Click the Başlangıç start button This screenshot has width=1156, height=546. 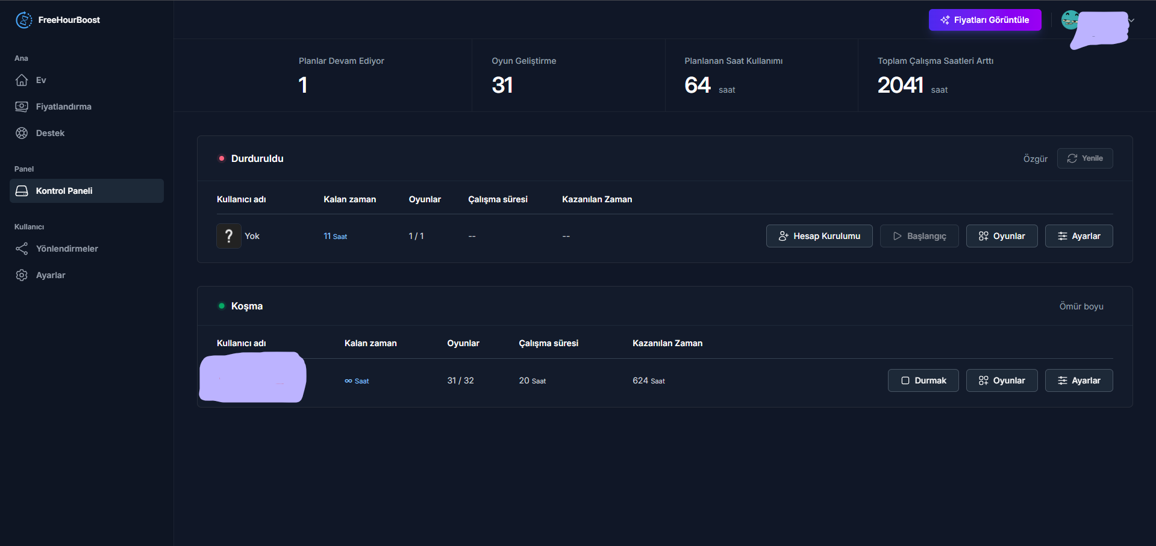point(919,236)
